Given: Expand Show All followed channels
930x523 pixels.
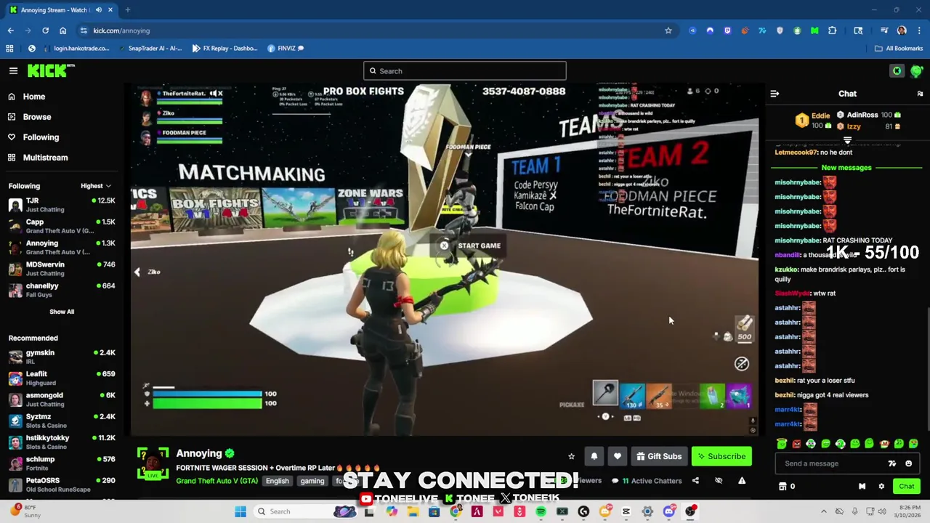Looking at the screenshot, I should [62, 312].
